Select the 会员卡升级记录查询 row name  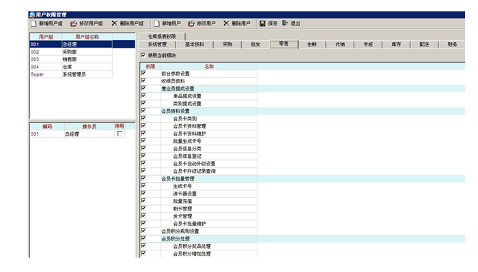click(x=194, y=171)
